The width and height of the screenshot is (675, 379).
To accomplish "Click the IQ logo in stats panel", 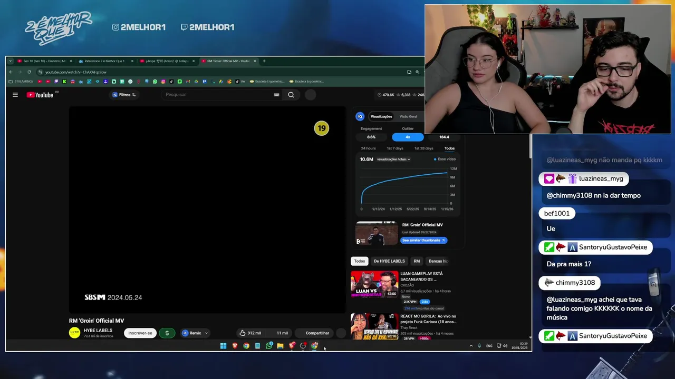I will tap(360, 116).
